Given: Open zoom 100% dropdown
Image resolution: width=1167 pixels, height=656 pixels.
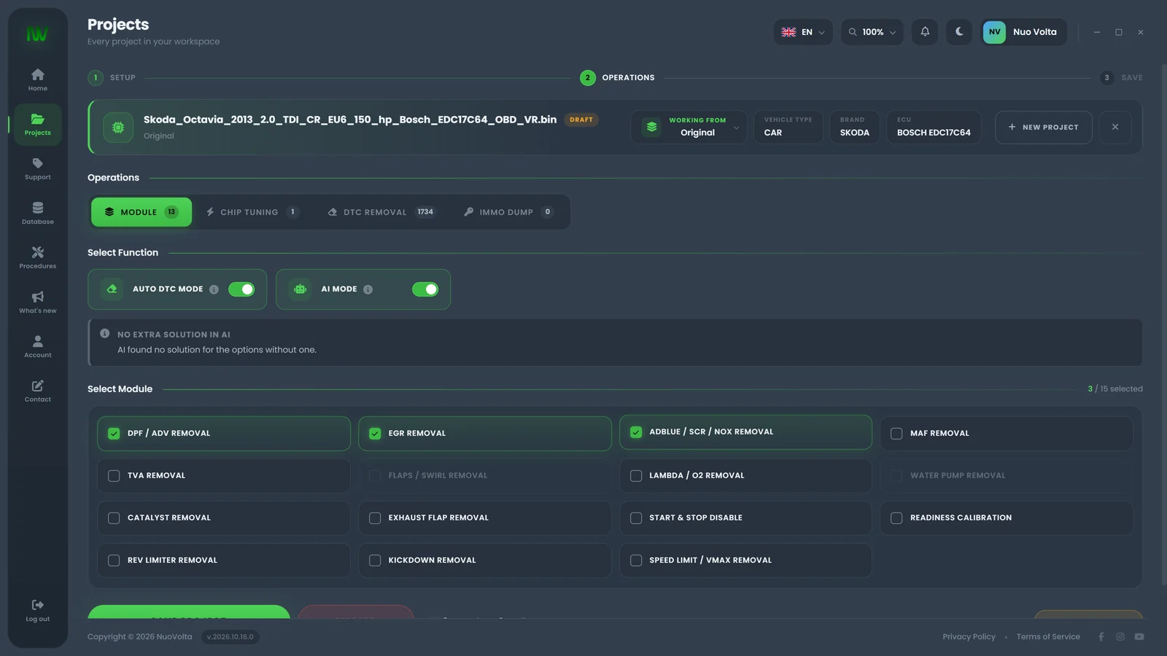Looking at the screenshot, I should 872,32.
